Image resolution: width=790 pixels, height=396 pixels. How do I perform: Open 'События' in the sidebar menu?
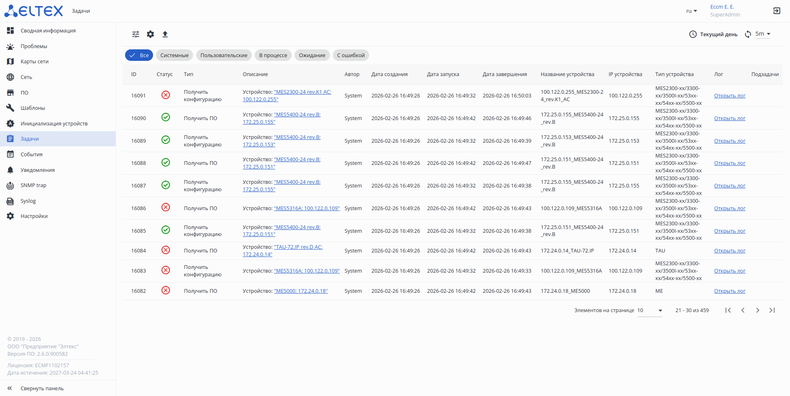pyautogui.click(x=32, y=155)
